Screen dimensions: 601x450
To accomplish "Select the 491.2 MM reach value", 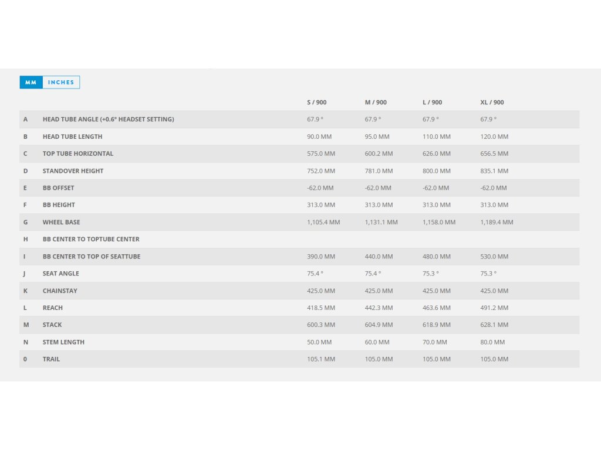I will point(494,308).
